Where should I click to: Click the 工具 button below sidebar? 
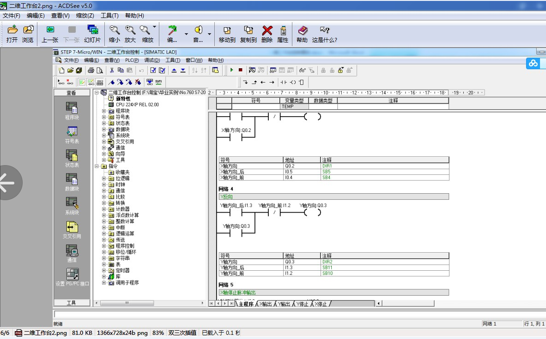pyautogui.click(x=72, y=303)
